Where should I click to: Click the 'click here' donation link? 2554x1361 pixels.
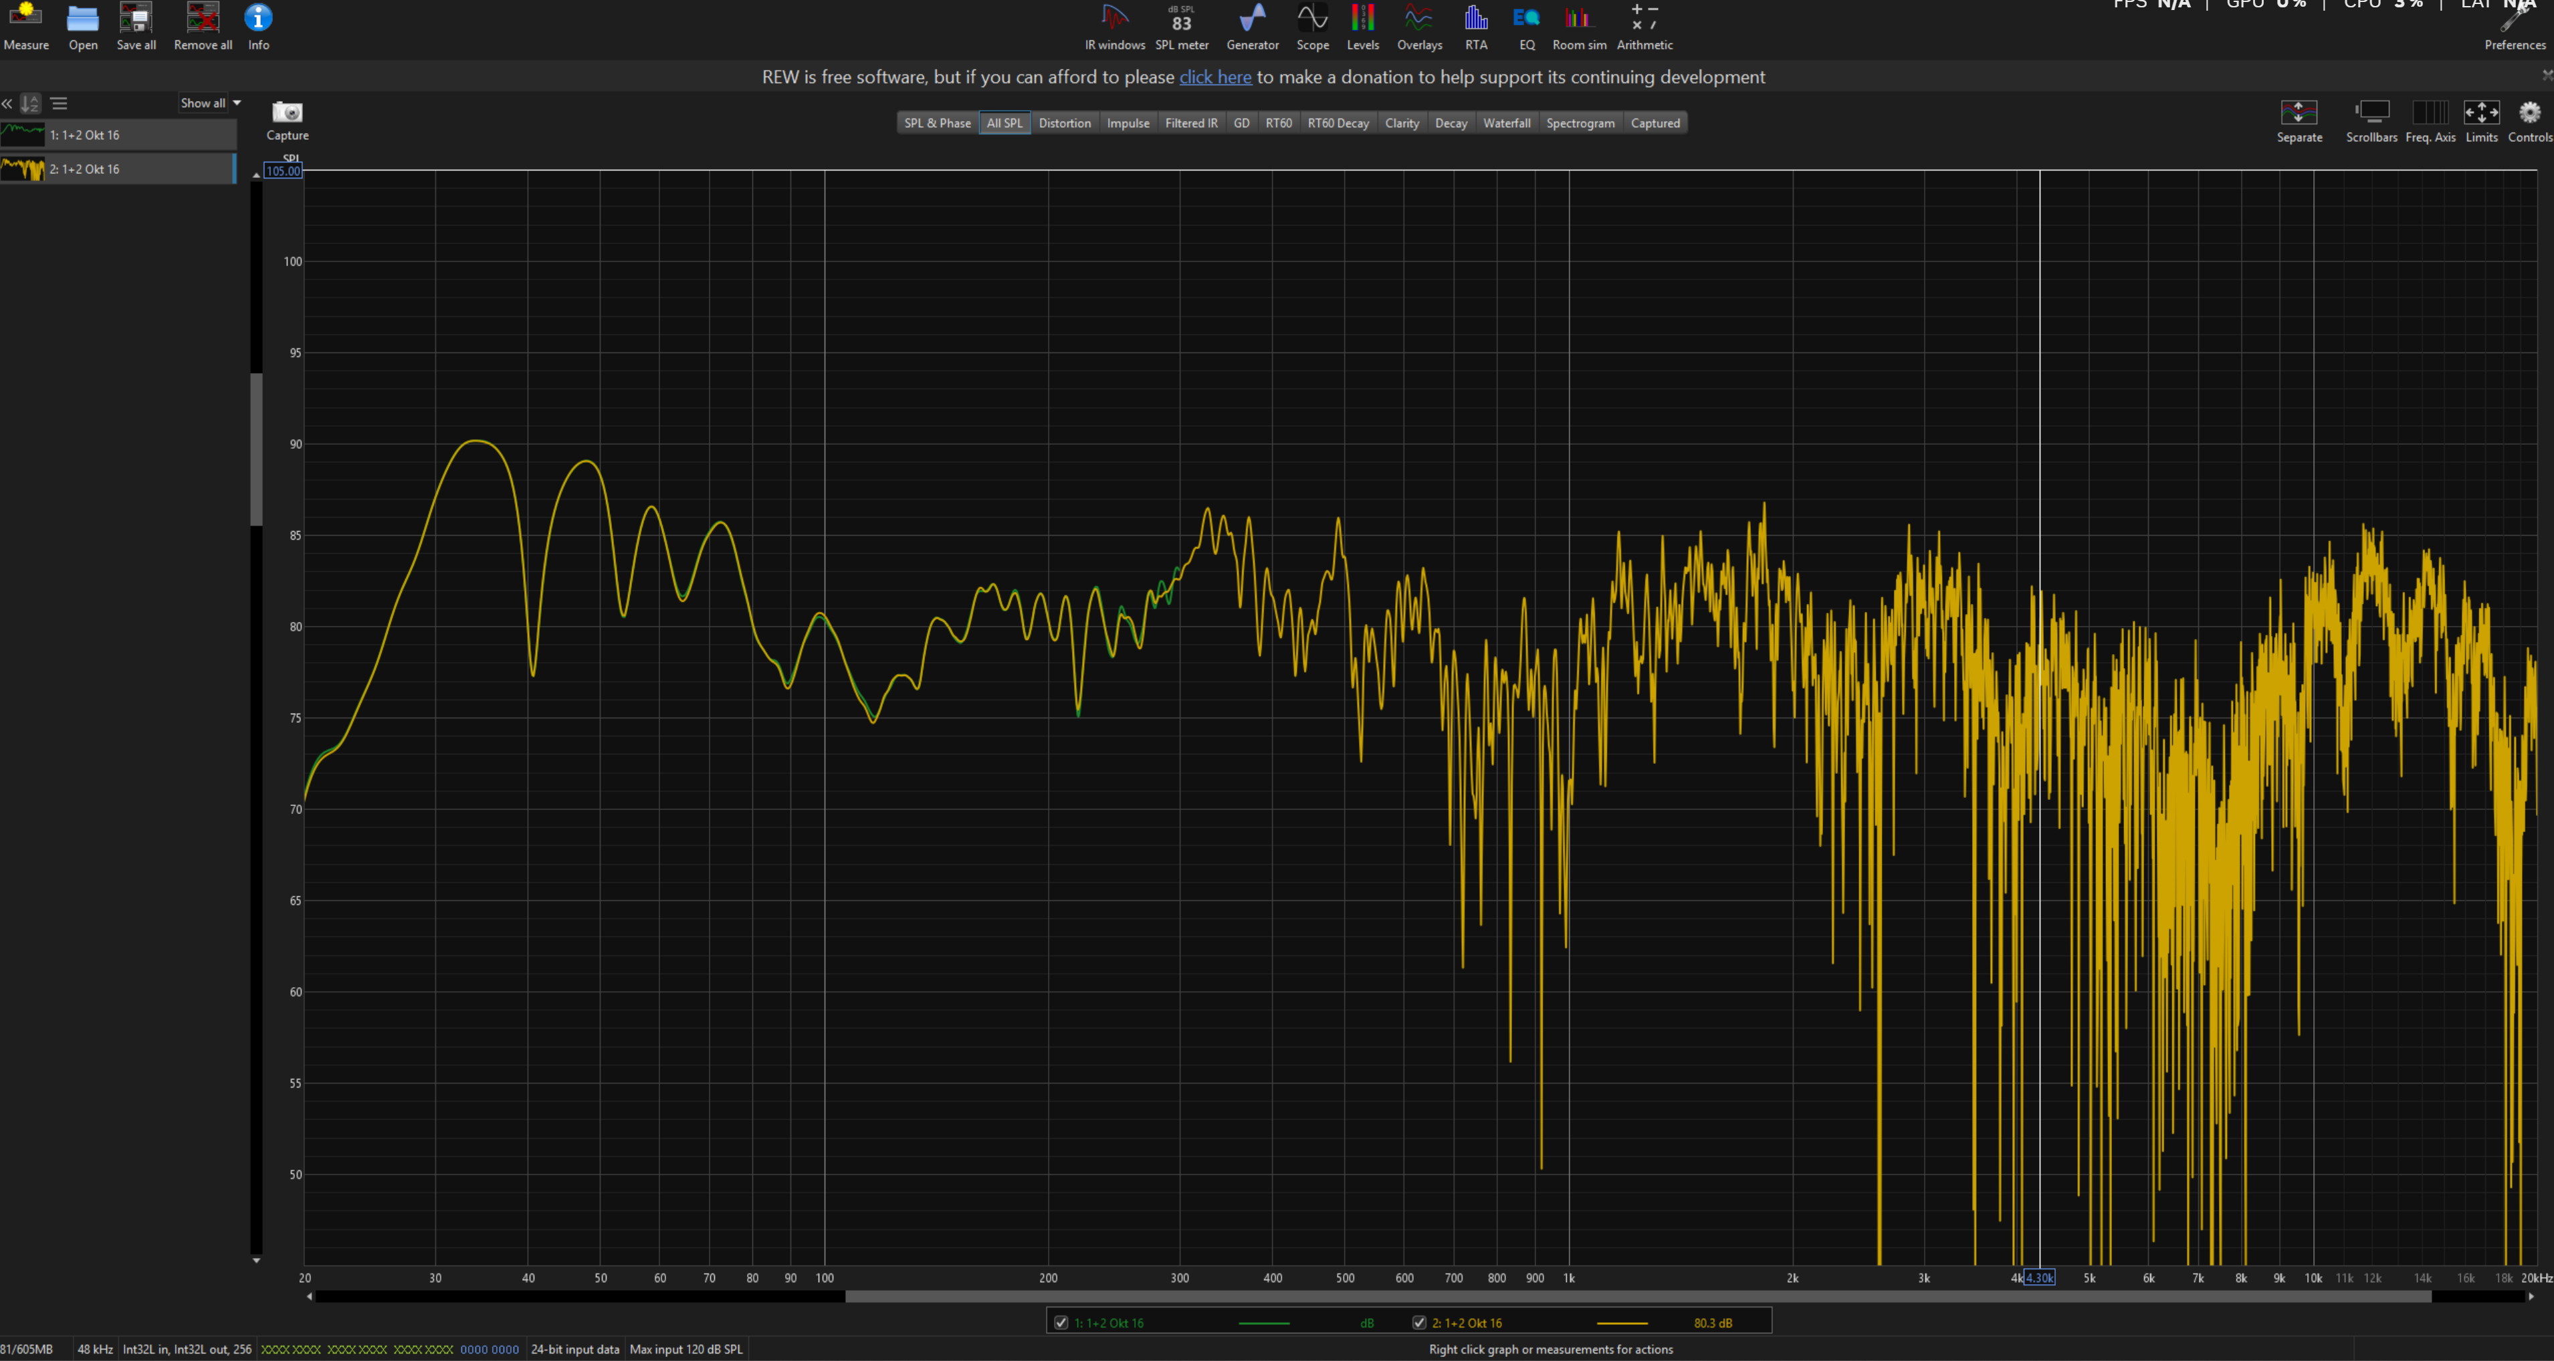click(x=1214, y=78)
